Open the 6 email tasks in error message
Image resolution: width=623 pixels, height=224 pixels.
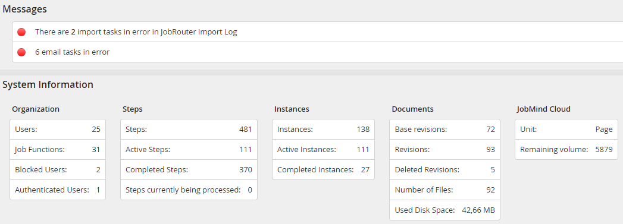coord(318,52)
